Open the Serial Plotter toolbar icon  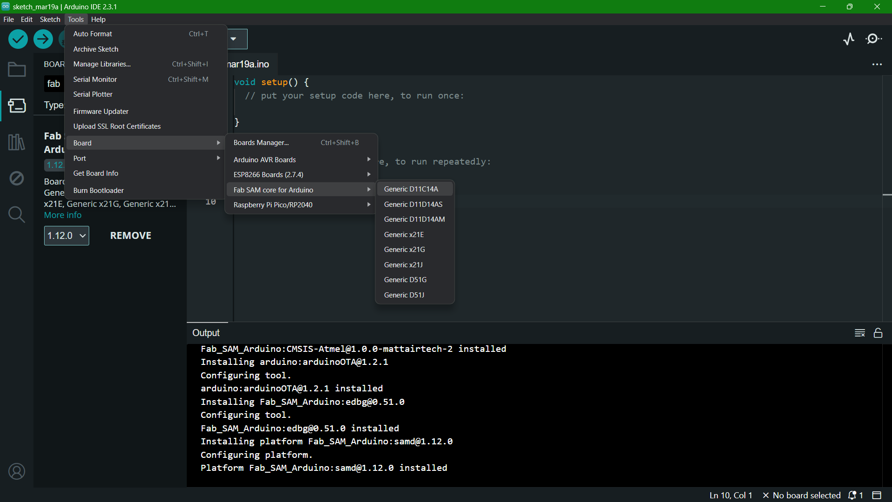(x=849, y=39)
